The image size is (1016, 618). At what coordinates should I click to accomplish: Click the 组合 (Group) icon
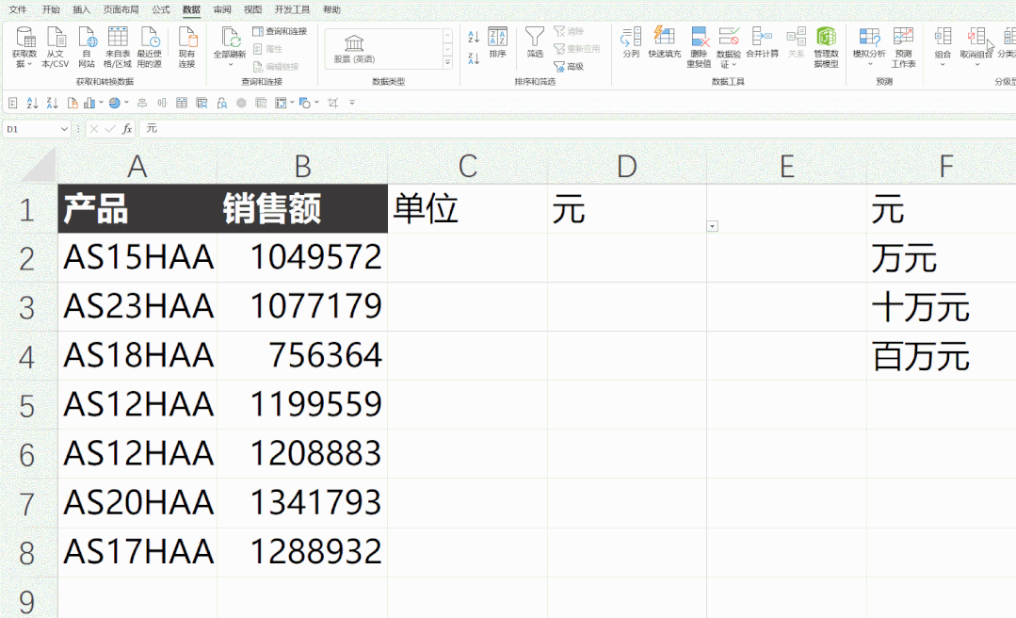tap(943, 37)
